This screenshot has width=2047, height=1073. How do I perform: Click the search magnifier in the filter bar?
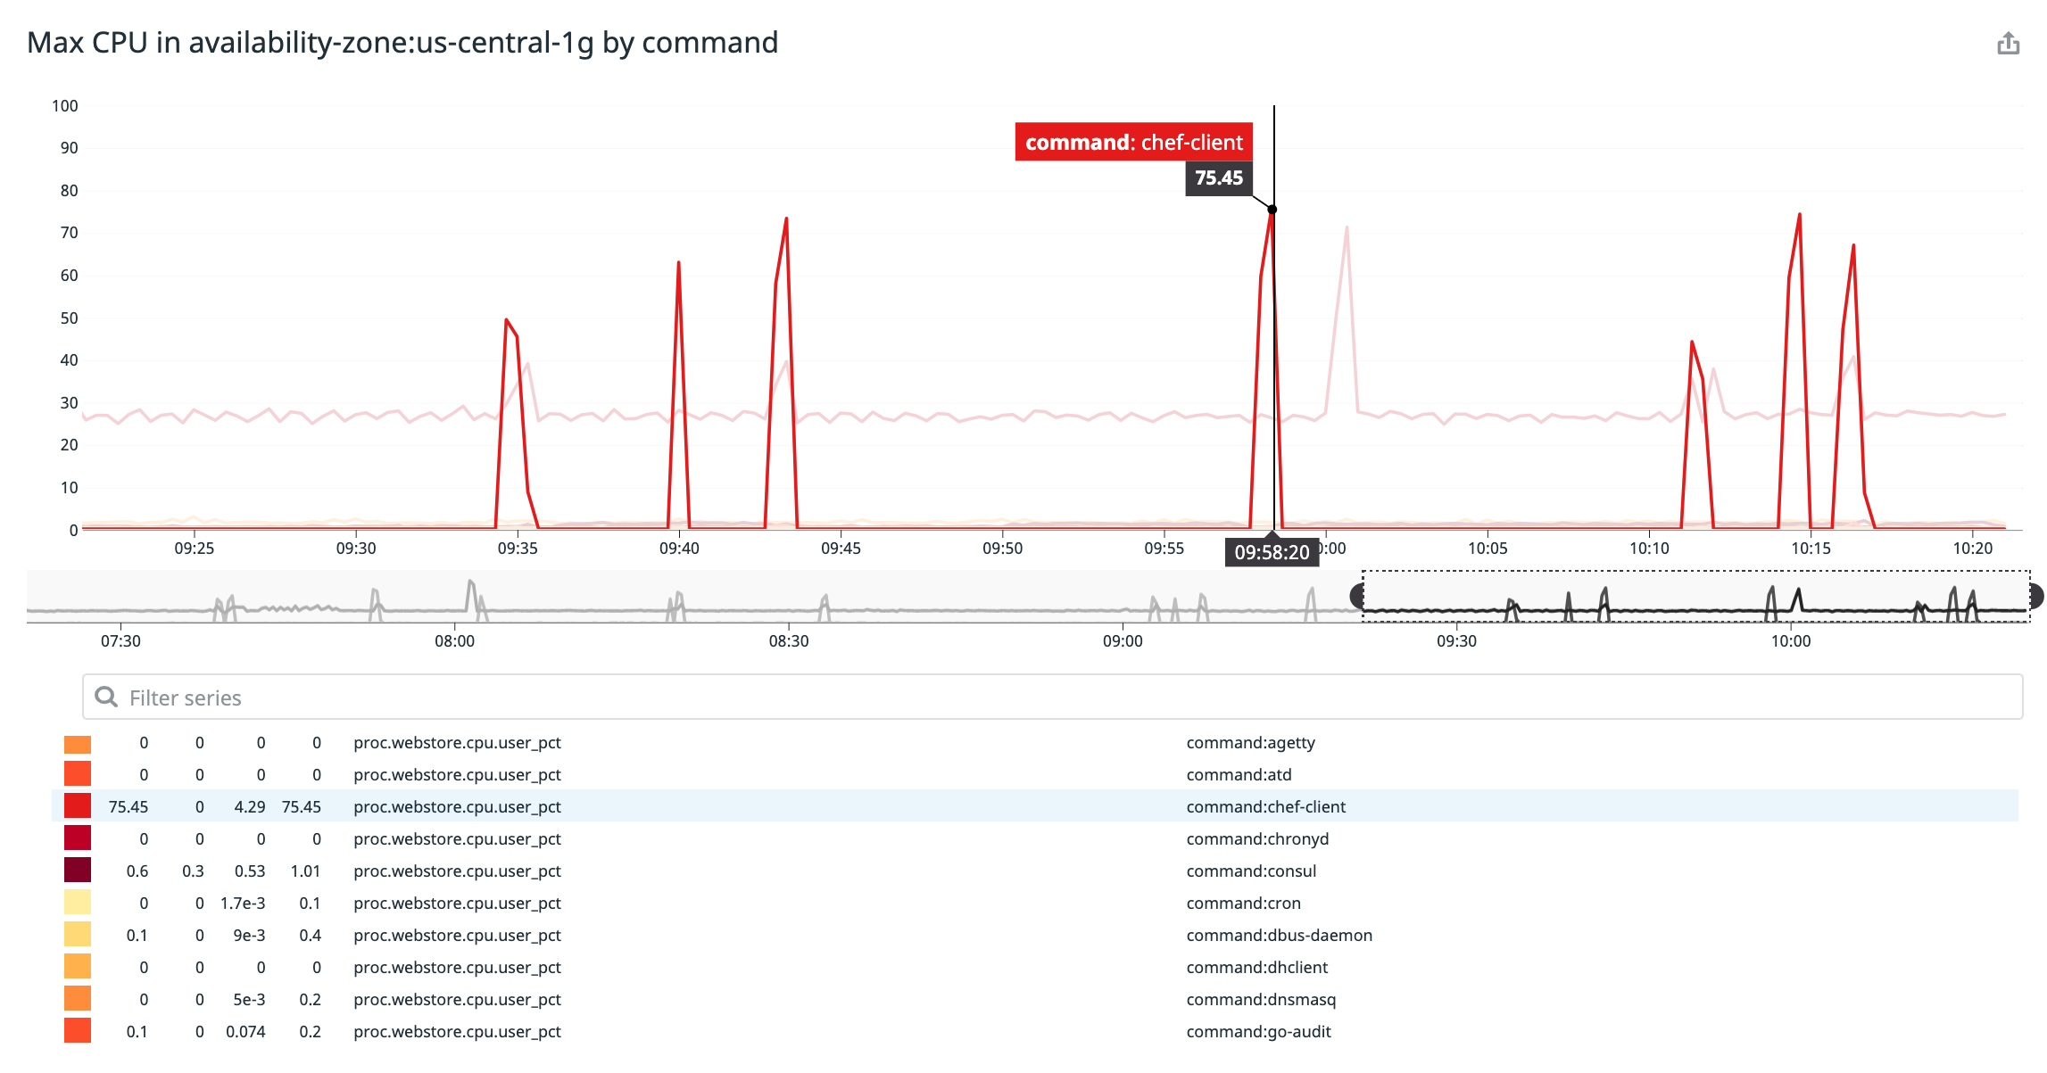coord(106,697)
